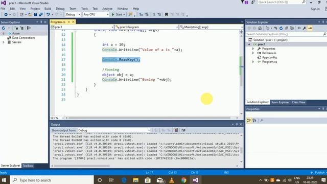Click the Save icon in toolbar
The image size is (327, 184).
coord(35,15)
